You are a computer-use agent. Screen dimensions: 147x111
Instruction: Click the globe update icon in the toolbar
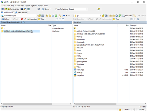tap(99, 9)
